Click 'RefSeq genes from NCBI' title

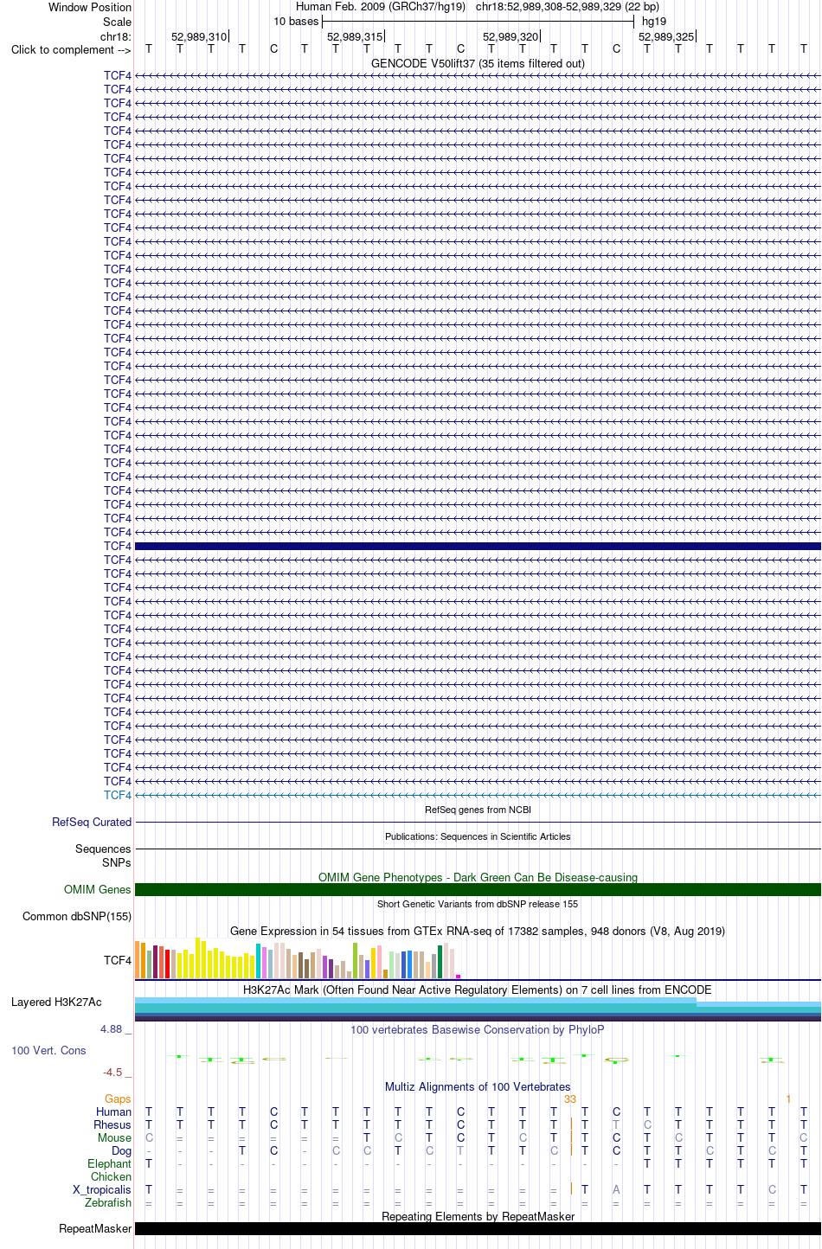(478, 810)
